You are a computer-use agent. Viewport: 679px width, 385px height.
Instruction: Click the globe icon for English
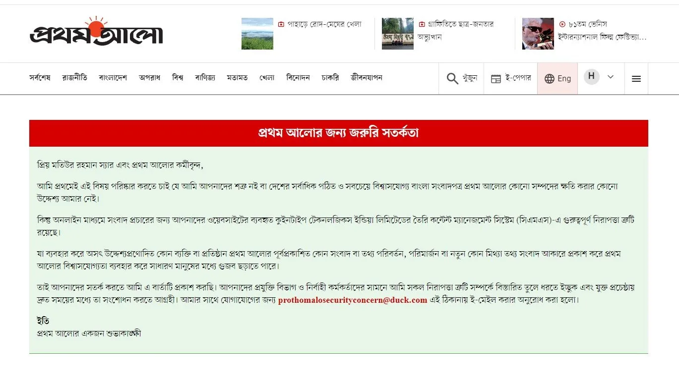549,79
